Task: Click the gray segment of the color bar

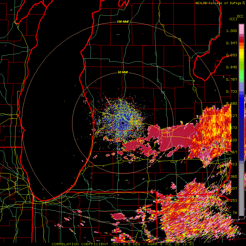Action: [241, 190]
